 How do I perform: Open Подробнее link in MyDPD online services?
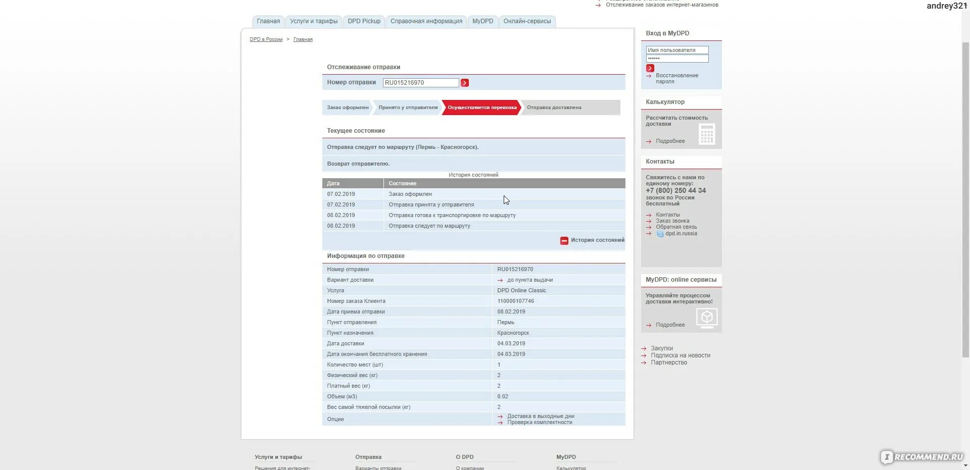coord(670,325)
